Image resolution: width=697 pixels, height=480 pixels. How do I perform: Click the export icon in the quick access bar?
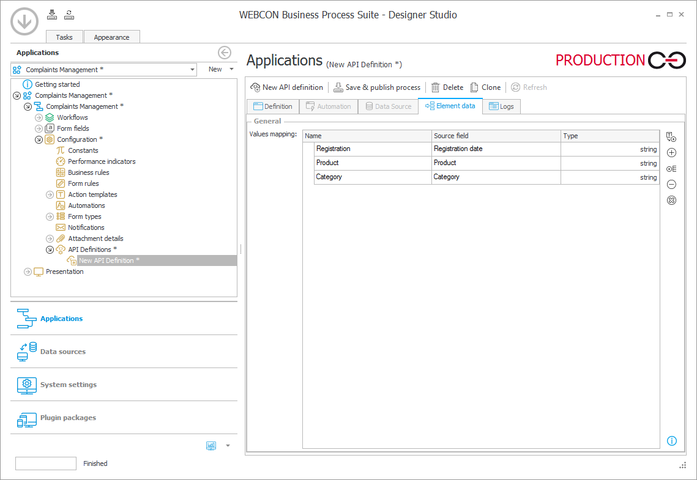69,15
